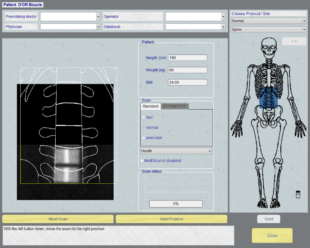The image size is (310, 248).
Task: Click the '<>' flip button above skeleton
Action: coord(294,41)
